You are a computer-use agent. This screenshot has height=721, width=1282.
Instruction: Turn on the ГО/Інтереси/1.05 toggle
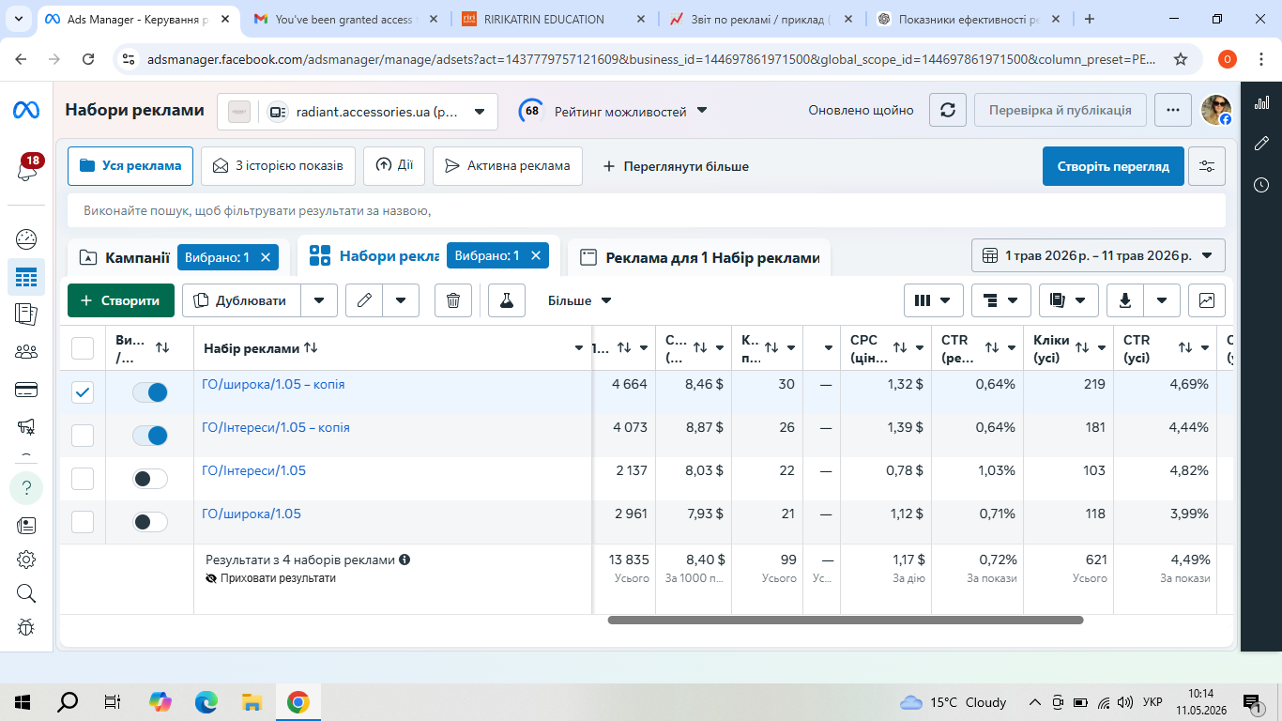[x=150, y=479]
